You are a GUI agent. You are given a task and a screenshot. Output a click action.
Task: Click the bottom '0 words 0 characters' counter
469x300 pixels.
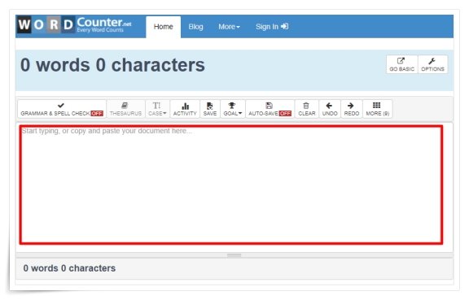click(x=69, y=268)
